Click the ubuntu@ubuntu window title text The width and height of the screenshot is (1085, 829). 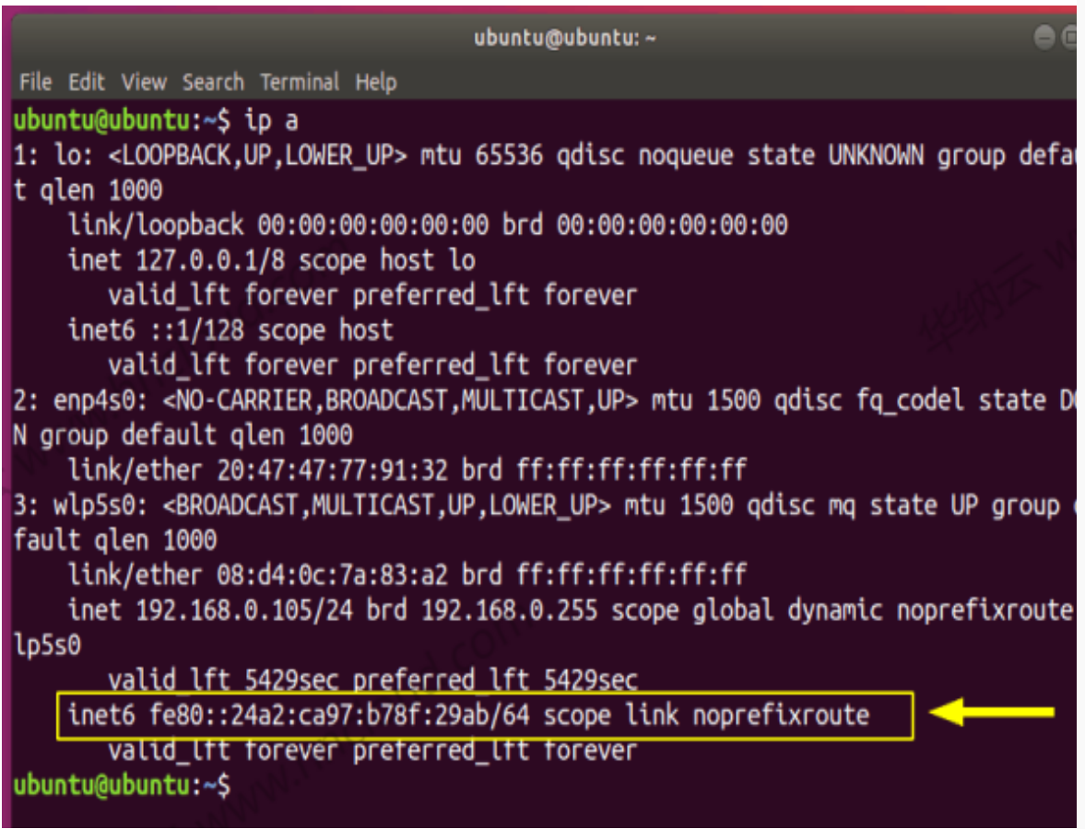564,39
